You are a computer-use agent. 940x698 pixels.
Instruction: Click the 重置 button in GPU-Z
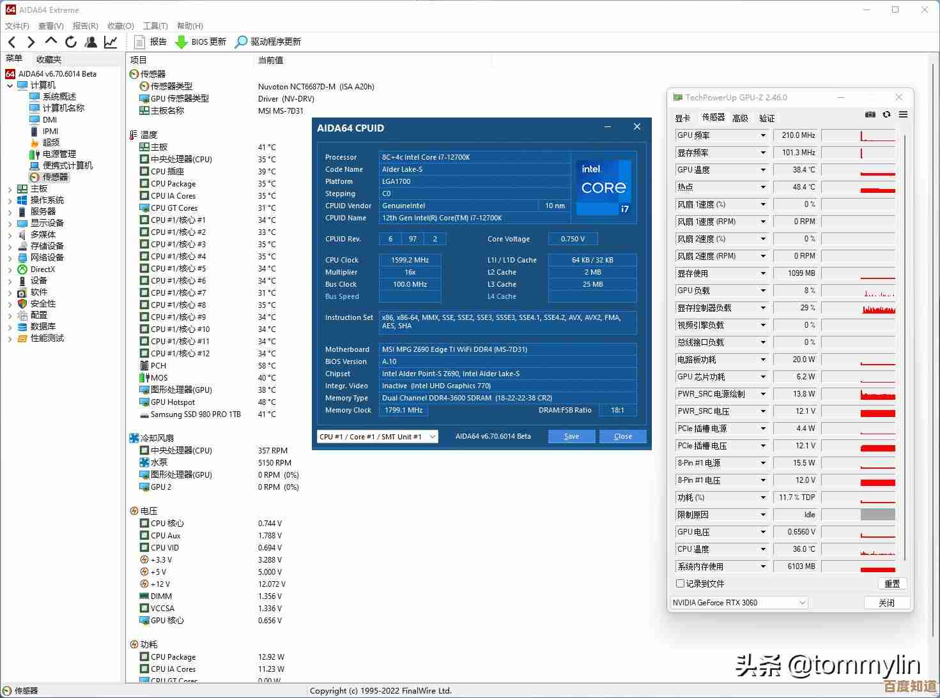[891, 584]
